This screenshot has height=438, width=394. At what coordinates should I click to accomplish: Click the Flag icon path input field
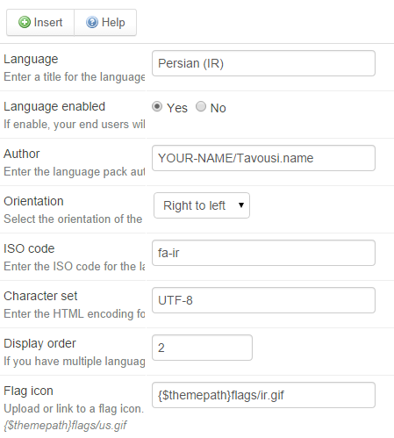point(263,395)
